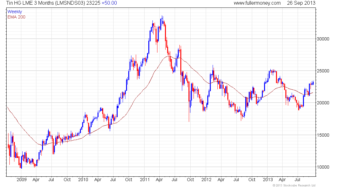Click the '© 2013 Stockcube Research Ltd' copyright text
This screenshot has height=188, width=345.
click(294, 185)
